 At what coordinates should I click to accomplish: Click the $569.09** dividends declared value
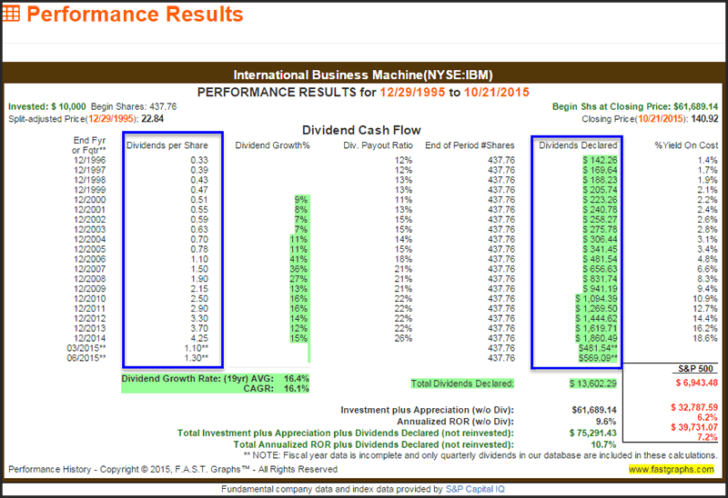click(x=598, y=358)
